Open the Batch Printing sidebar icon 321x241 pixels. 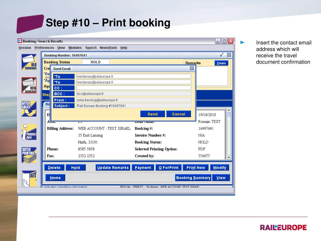29,155
